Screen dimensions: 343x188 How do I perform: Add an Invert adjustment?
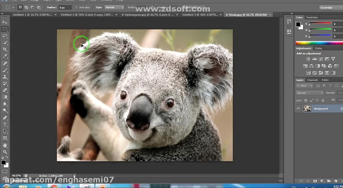click(308, 73)
